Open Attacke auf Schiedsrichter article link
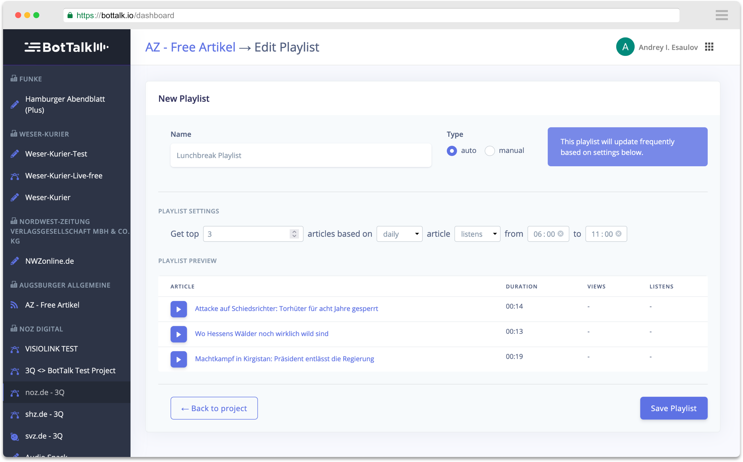Image resolution: width=743 pixels, height=462 pixels. click(286, 309)
